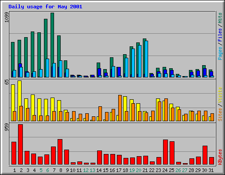Viewport: 225px width, 175px height.
Task: Click green weekend day label 27
Action: tap(185, 170)
